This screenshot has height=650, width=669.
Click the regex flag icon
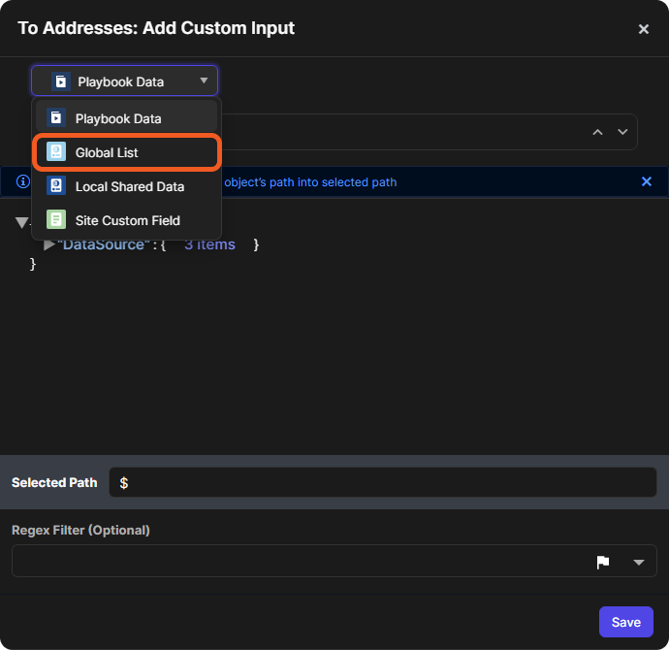pyautogui.click(x=603, y=562)
